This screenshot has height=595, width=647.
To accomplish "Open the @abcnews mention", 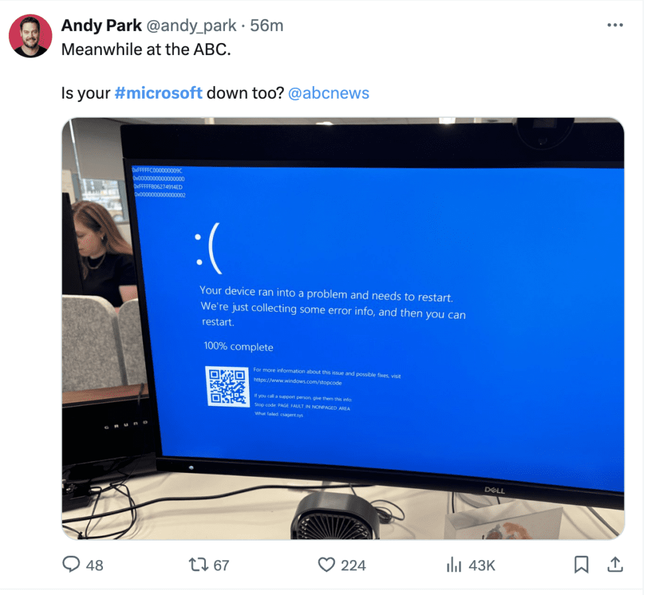I will tap(329, 94).
